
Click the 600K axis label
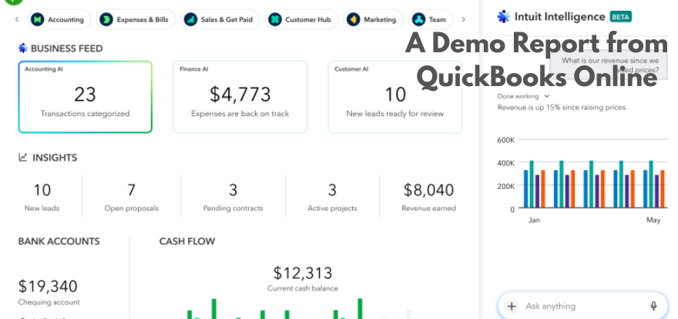click(x=506, y=141)
